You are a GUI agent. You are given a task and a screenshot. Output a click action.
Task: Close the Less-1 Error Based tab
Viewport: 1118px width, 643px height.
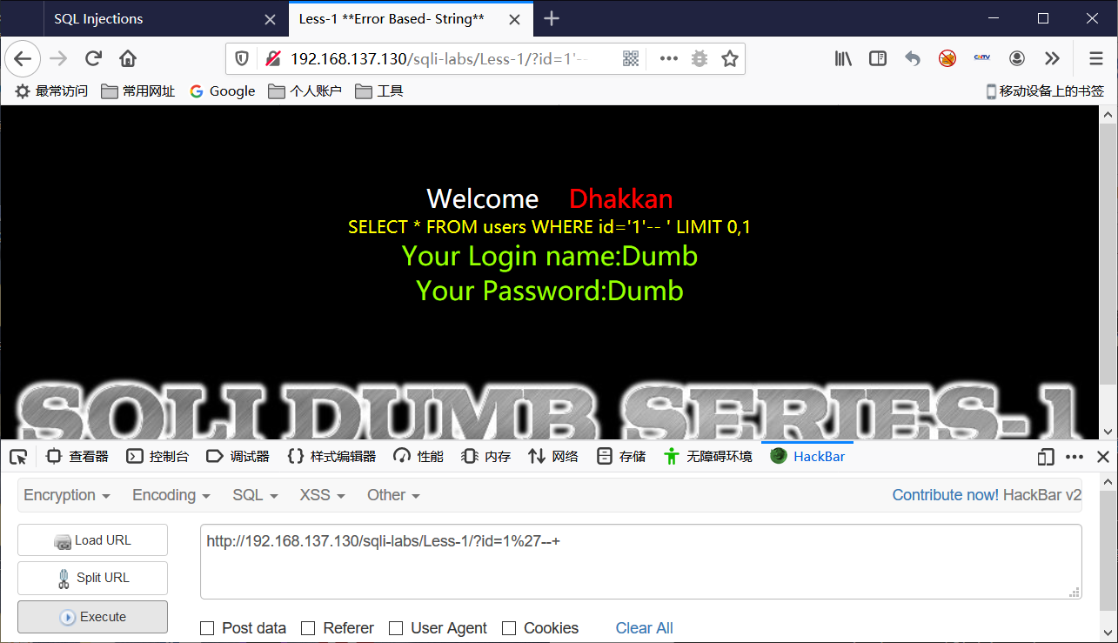click(x=514, y=18)
